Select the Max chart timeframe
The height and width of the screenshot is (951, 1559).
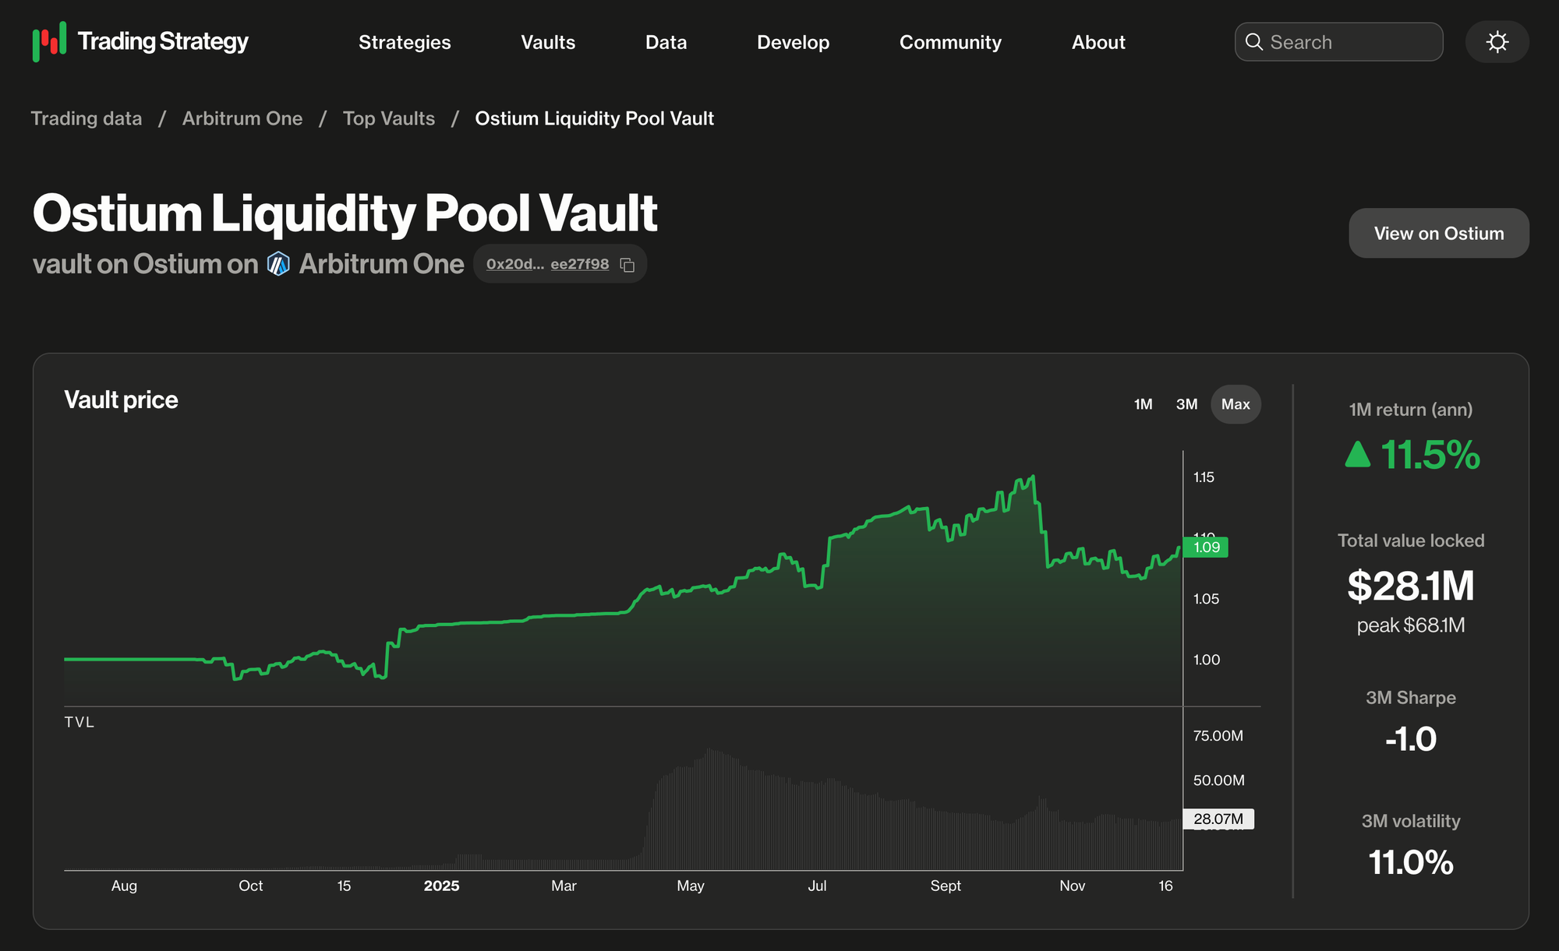pos(1236,404)
